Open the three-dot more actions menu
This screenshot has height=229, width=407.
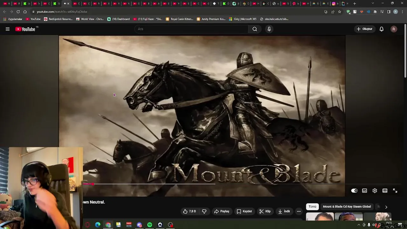[x=299, y=211]
